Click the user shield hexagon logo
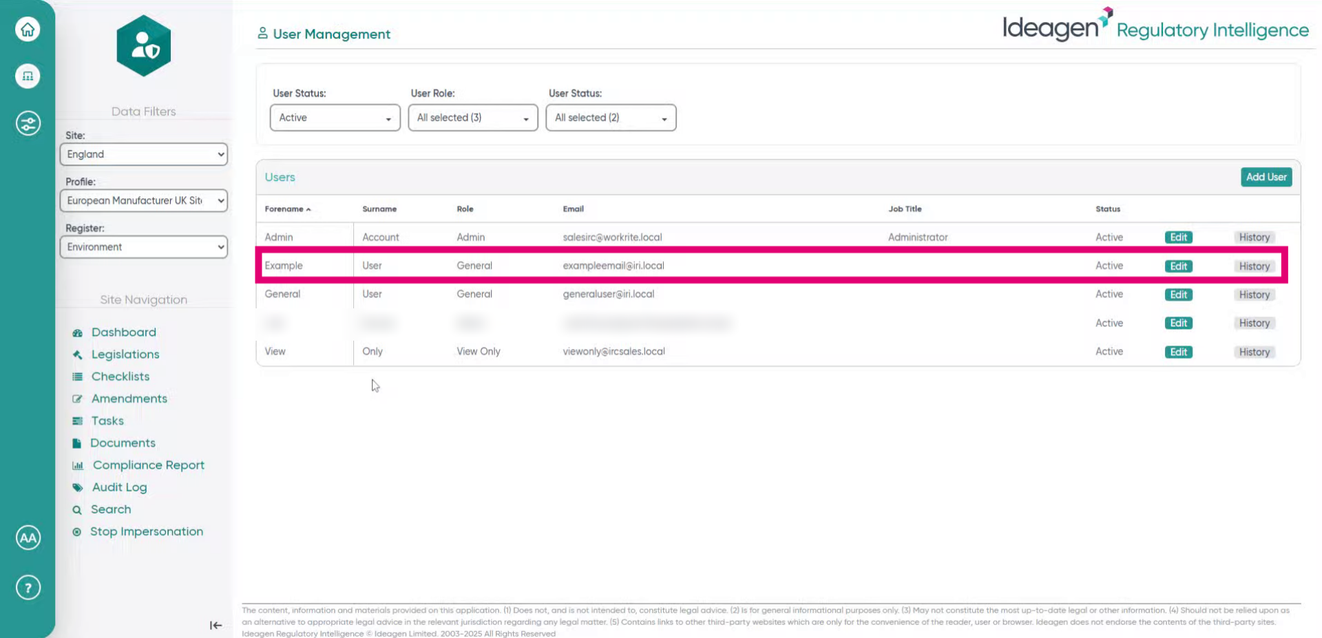 click(144, 45)
